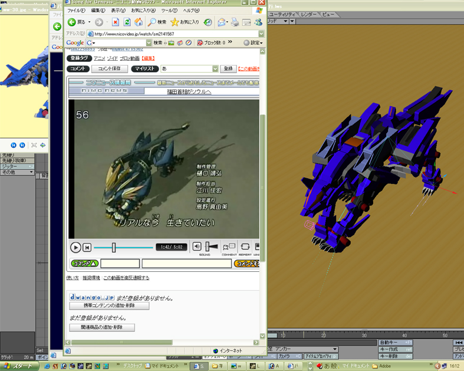This screenshot has width=464, height=371.
Task: Click the 推奨環境 link
Action: click(91, 278)
